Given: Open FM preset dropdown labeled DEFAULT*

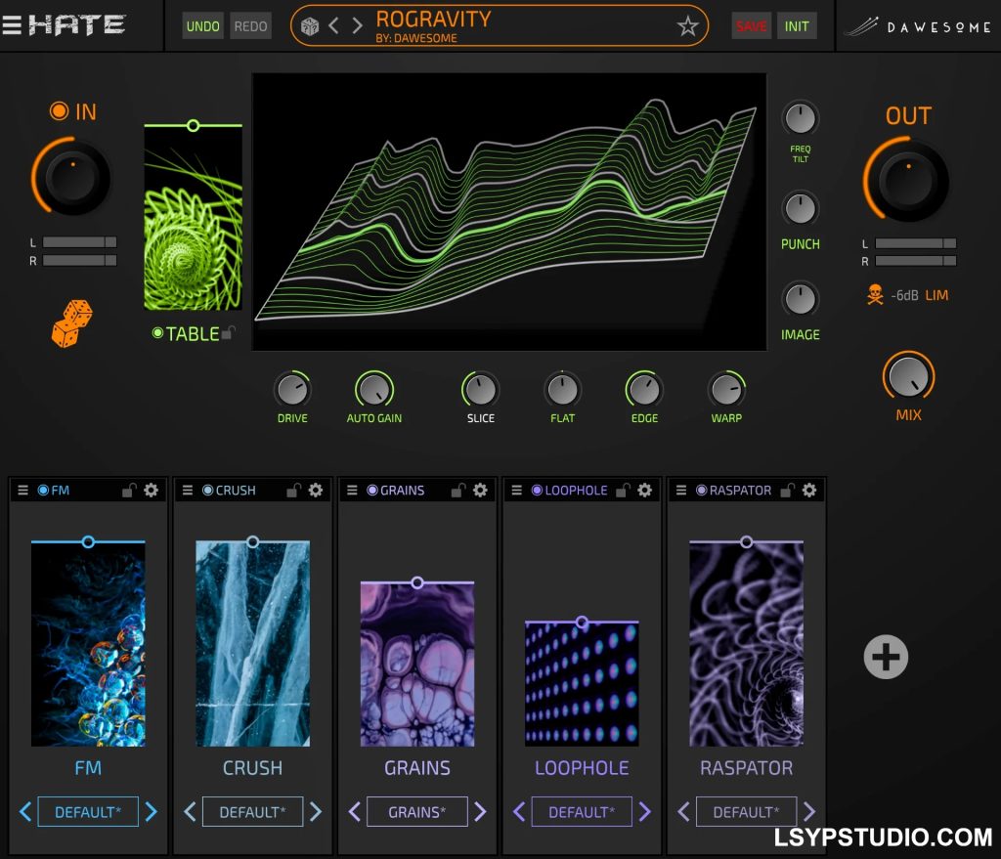Looking at the screenshot, I should pyautogui.click(x=88, y=812).
